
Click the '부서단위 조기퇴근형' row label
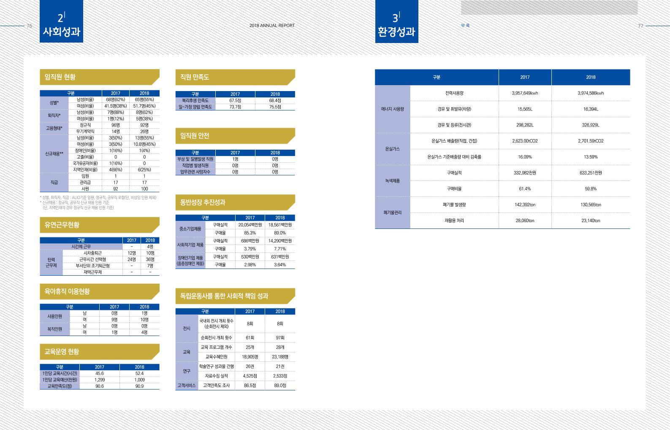tap(92, 266)
